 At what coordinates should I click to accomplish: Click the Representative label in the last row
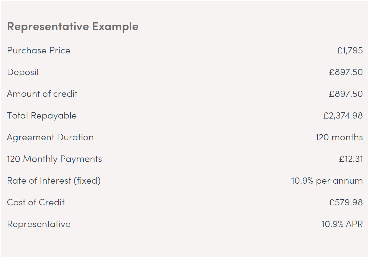(39, 224)
